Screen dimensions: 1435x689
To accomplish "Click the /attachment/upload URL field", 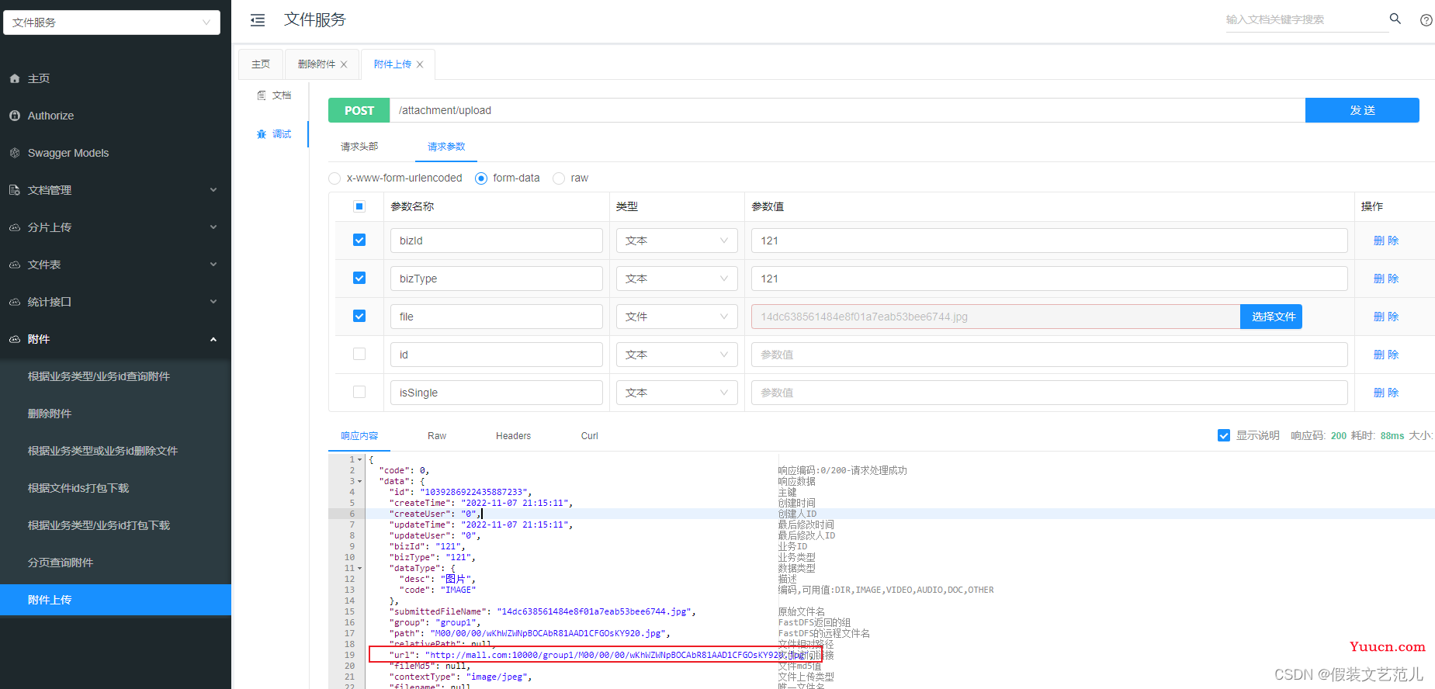I will coord(847,110).
